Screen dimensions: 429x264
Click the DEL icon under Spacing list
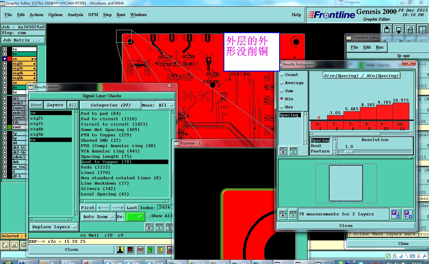pos(283,151)
